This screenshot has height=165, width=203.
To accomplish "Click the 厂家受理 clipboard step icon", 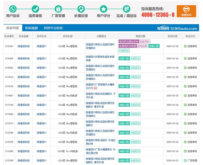I will tap(58, 9).
